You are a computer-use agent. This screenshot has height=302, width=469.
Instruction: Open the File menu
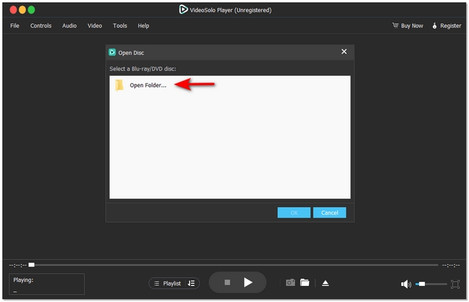pos(15,25)
